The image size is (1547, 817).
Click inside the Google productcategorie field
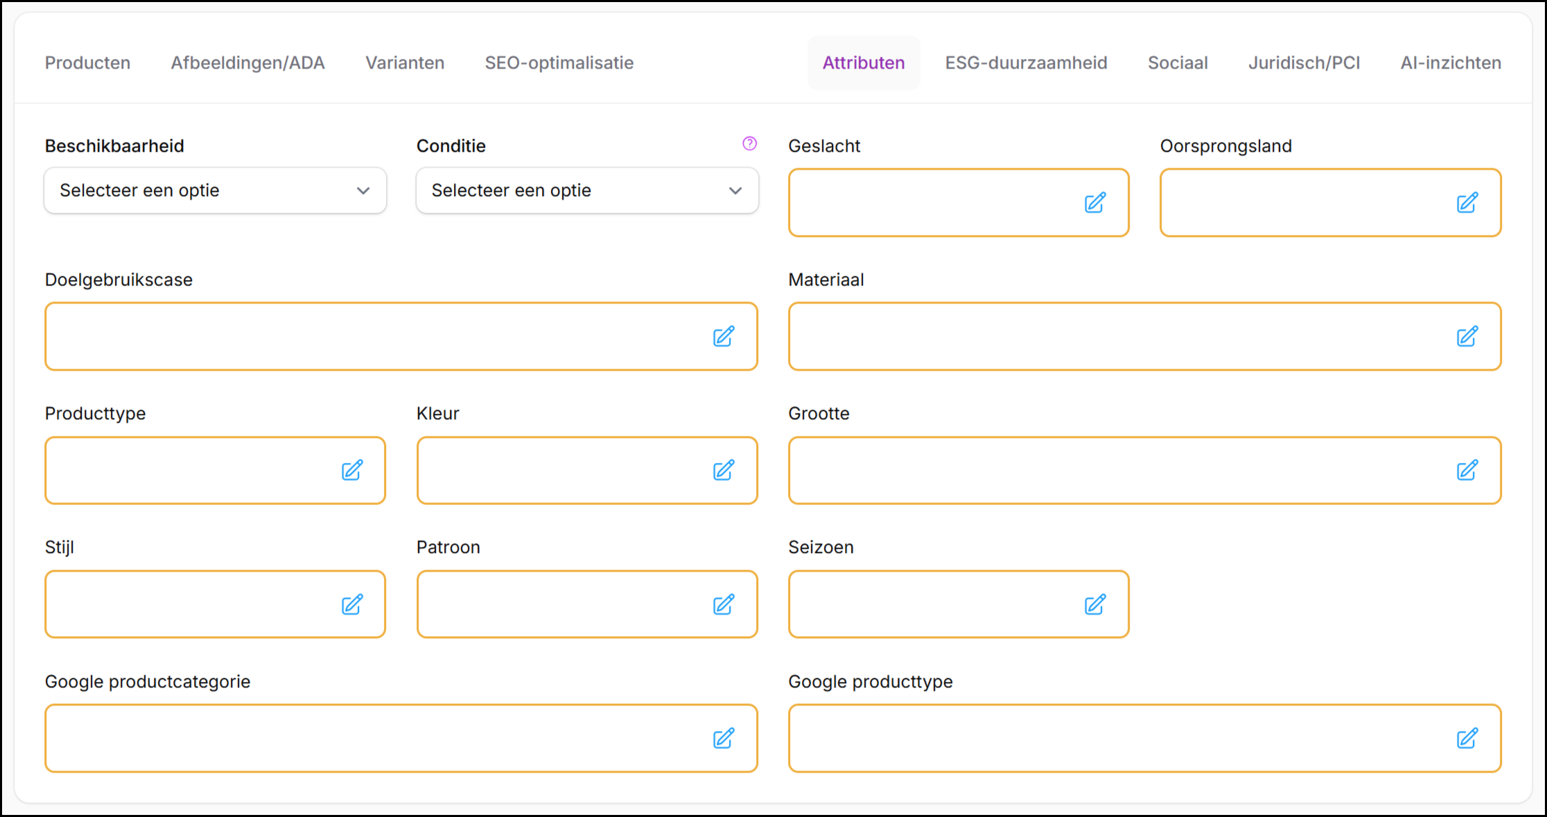374,739
